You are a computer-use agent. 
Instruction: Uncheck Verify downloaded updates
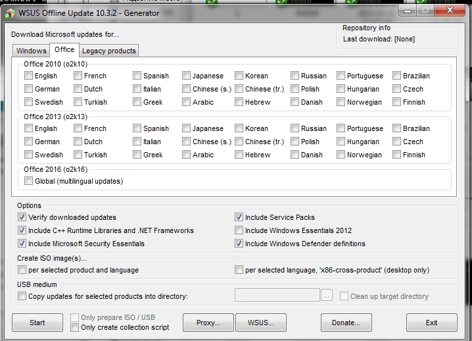pyautogui.click(x=22, y=217)
